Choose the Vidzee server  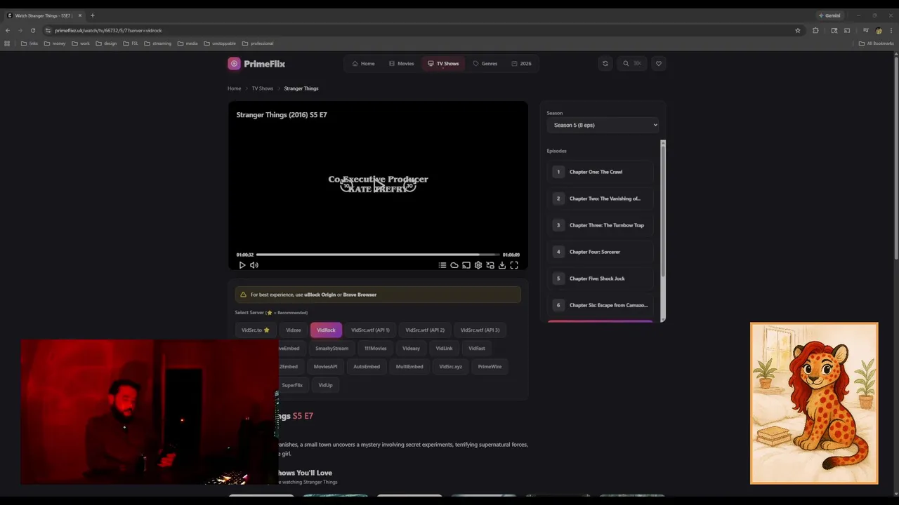(x=294, y=330)
